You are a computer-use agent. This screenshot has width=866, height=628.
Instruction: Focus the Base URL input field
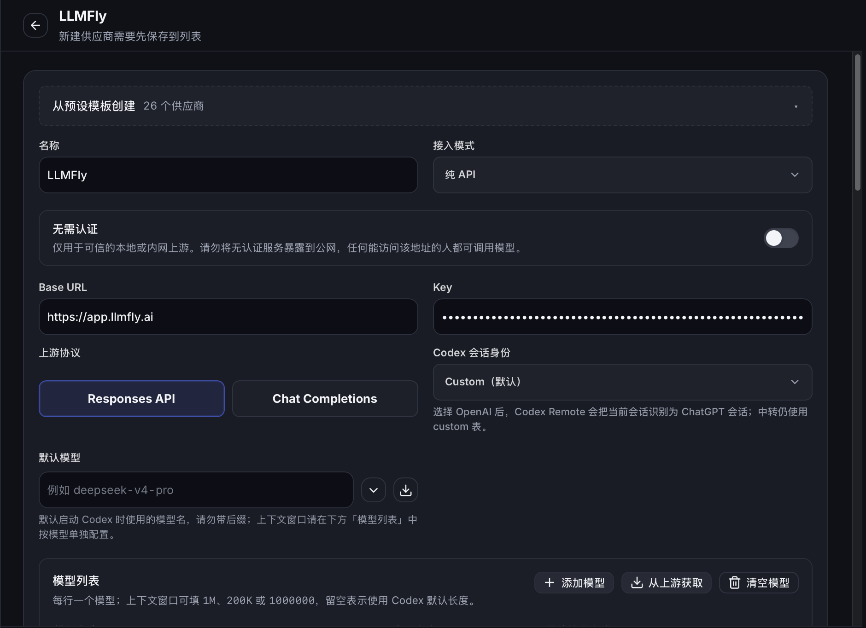(228, 317)
